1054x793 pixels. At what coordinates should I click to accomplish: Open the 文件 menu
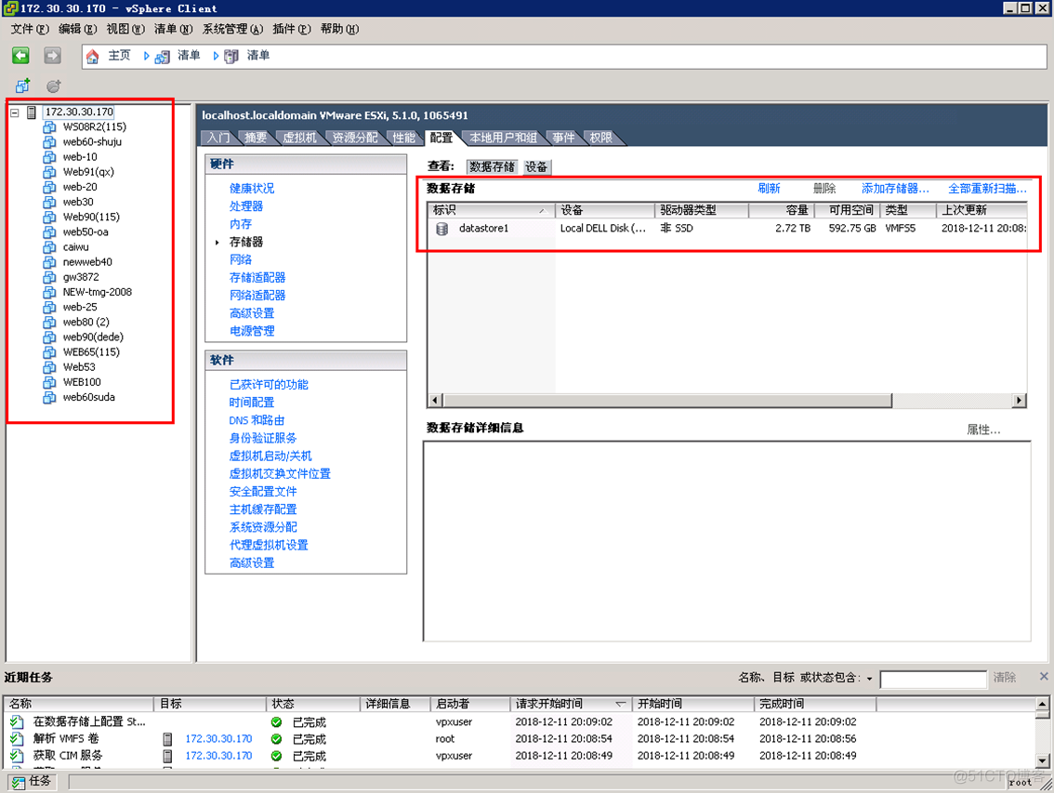point(30,29)
